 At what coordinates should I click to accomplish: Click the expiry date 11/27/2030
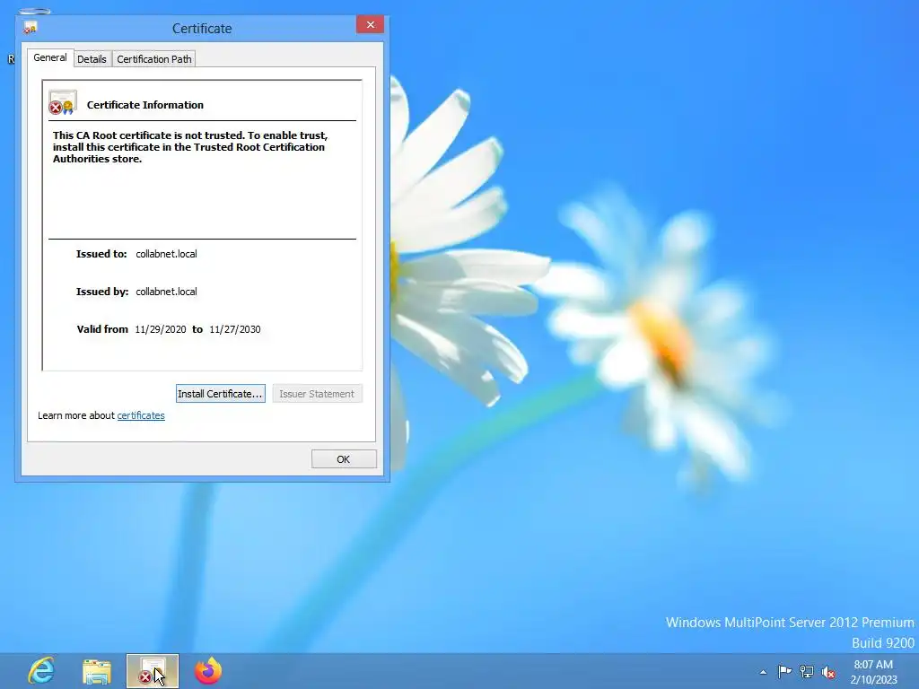(x=234, y=329)
